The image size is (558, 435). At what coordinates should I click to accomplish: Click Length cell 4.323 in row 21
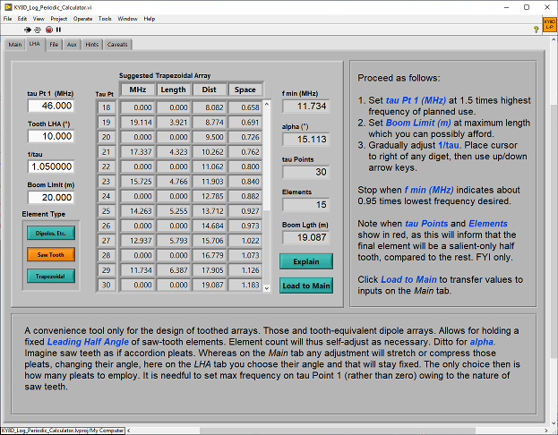tap(173, 152)
